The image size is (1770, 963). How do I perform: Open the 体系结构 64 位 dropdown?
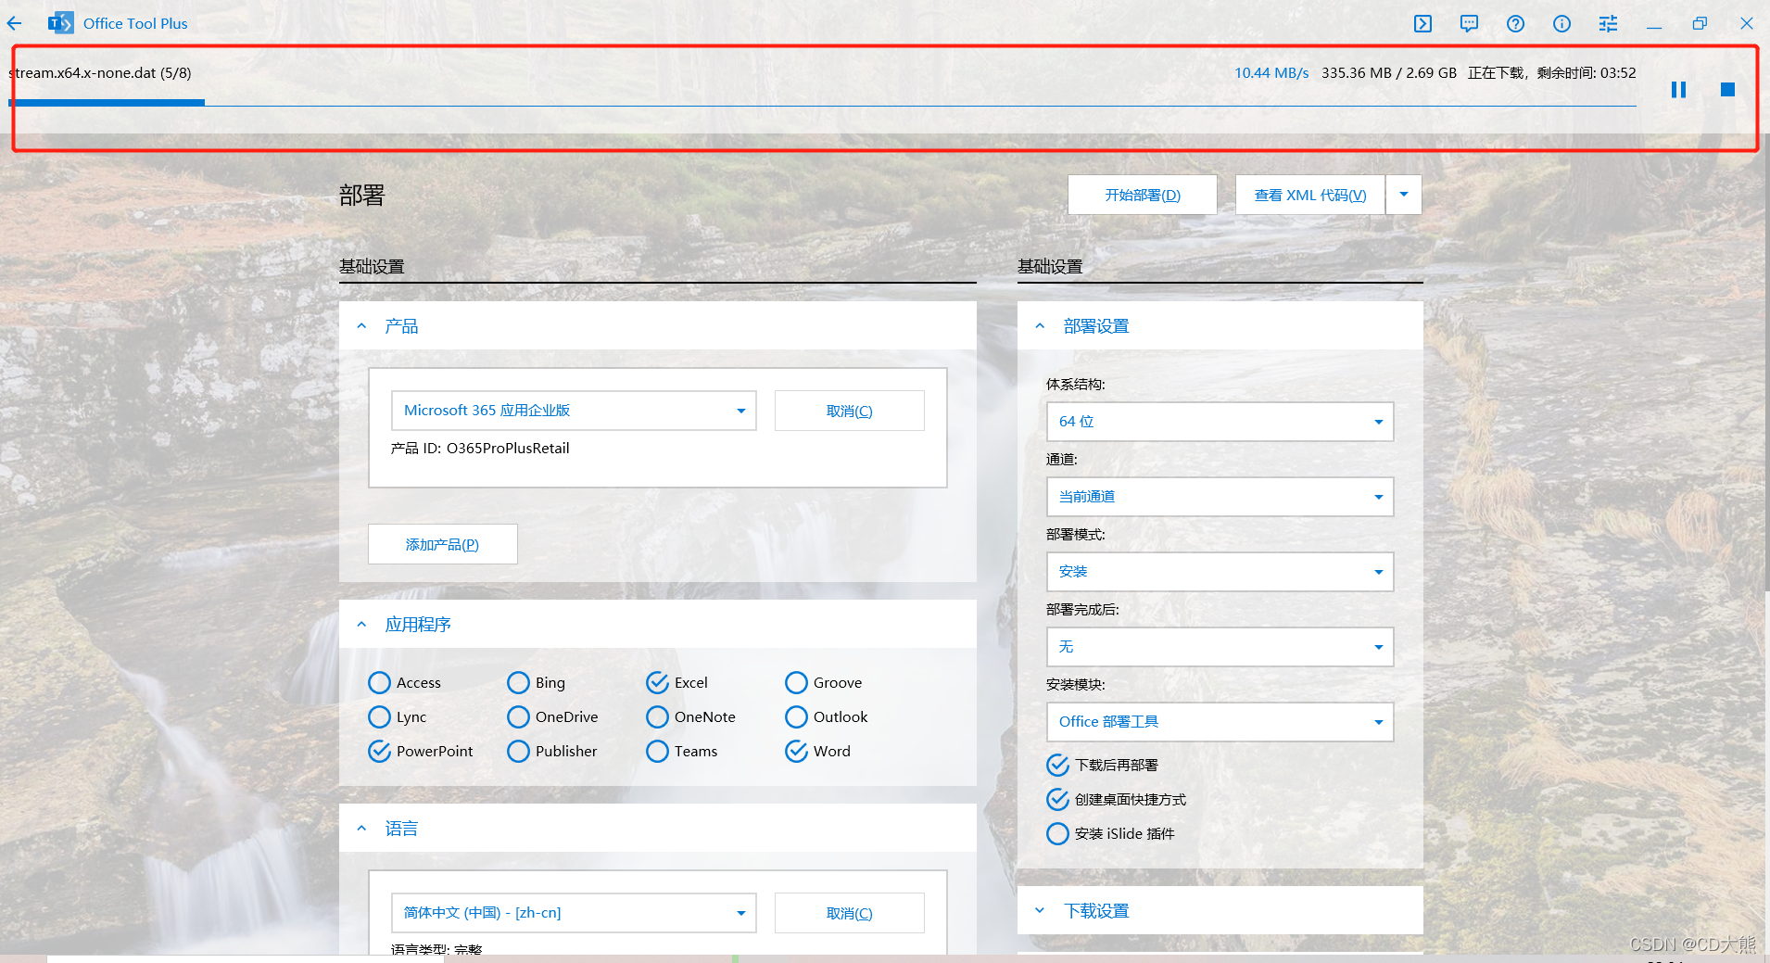(1220, 422)
